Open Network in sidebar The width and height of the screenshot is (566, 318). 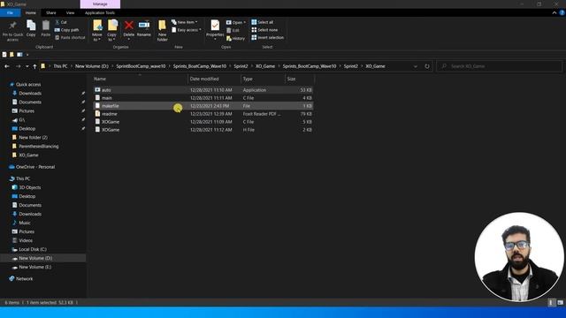[x=24, y=279]
